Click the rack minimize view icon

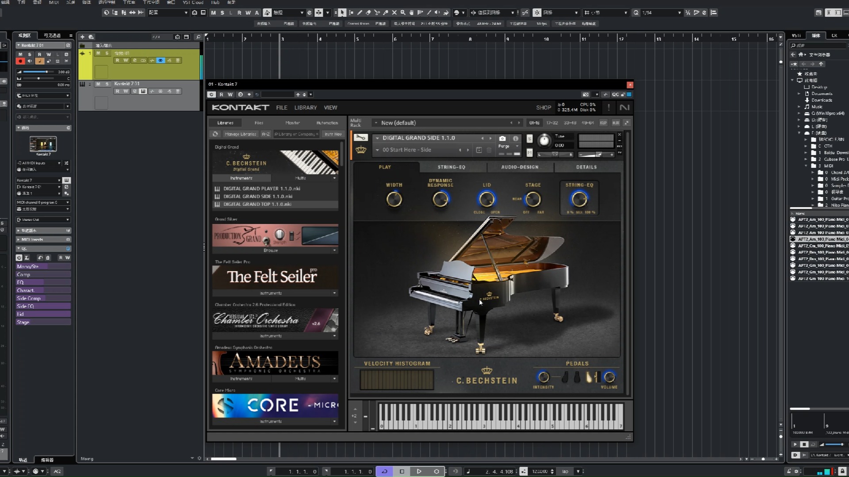[x=627, y=123]
